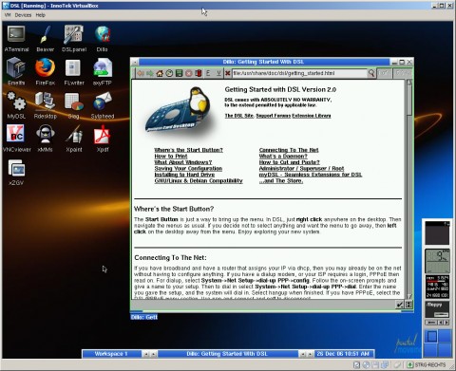Select Workspace 1 in the taskbar
This screenshot has width=456, height=371.
click(111, 354)
